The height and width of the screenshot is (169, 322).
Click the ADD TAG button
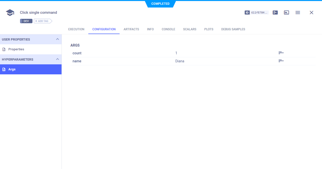click(x=43, y=21)
